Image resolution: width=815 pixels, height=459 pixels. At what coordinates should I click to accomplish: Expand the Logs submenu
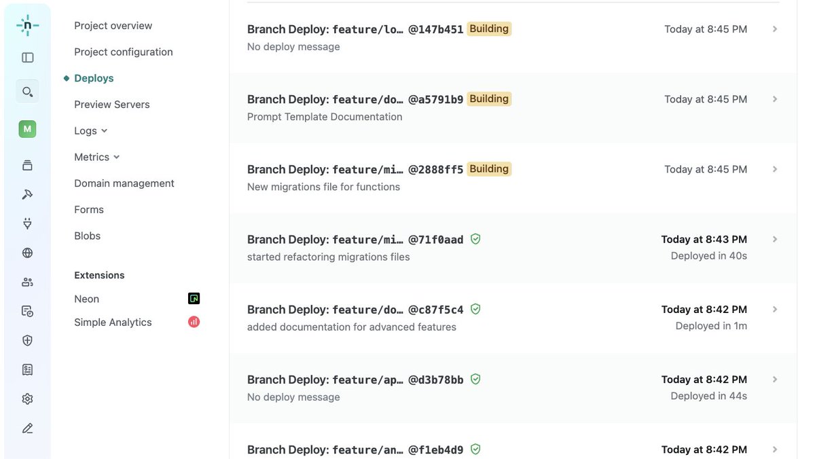[x=91, y=130]
